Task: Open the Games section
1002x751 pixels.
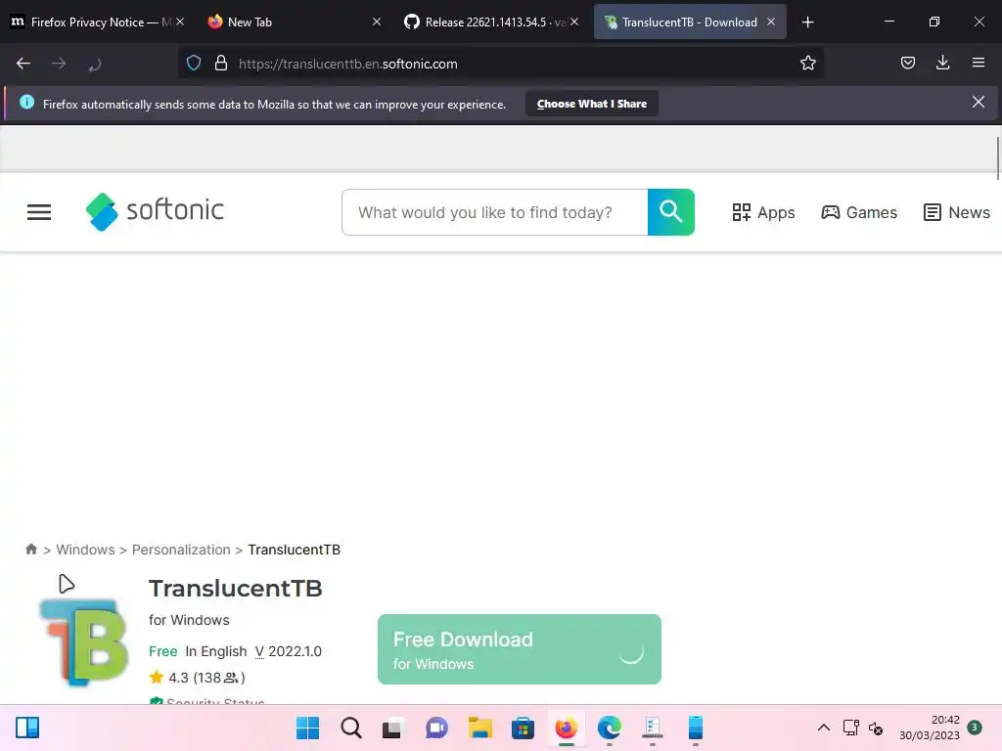Action: (x=859, y=212)
